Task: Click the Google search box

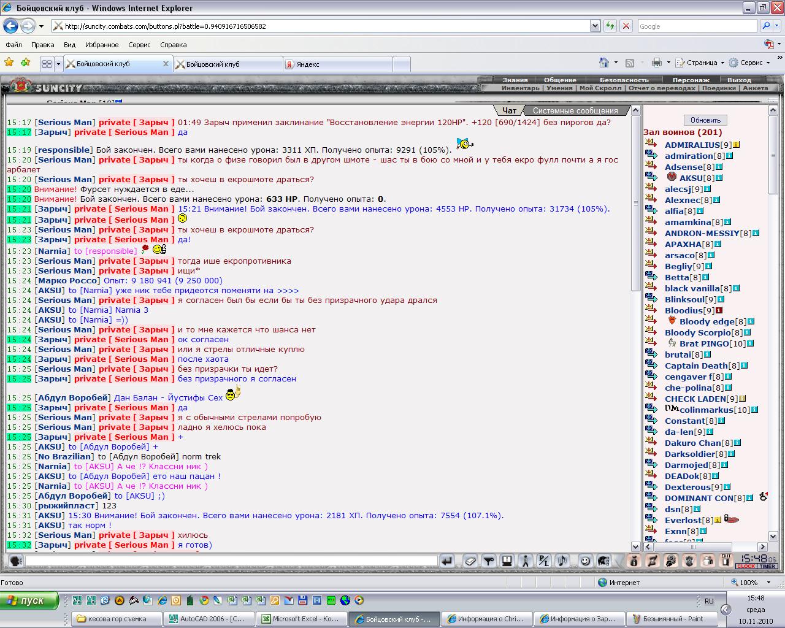Action: (697, 26)
